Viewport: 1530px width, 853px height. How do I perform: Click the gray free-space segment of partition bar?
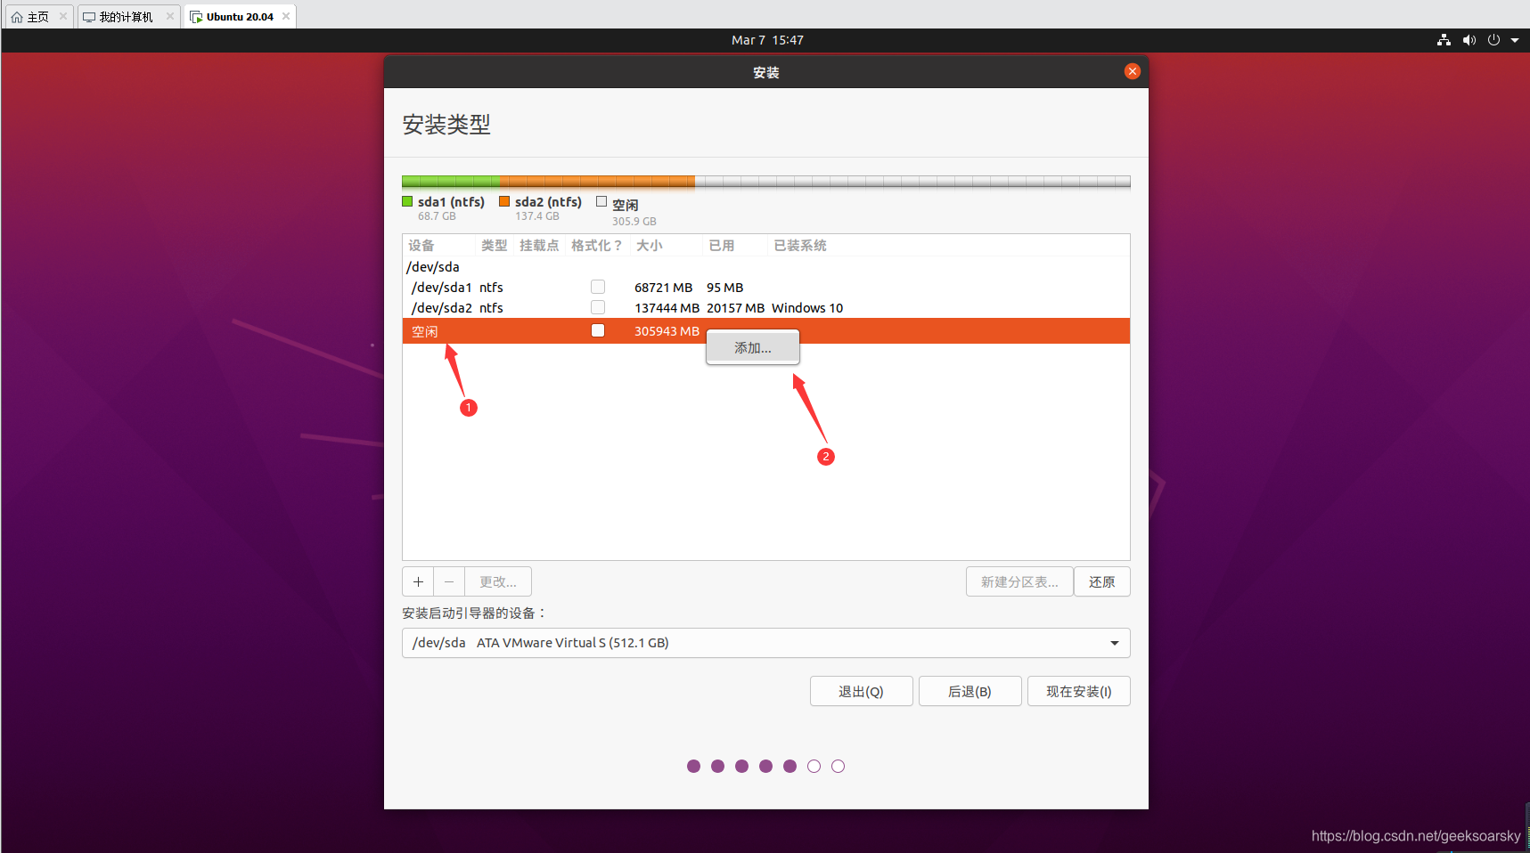912,182
